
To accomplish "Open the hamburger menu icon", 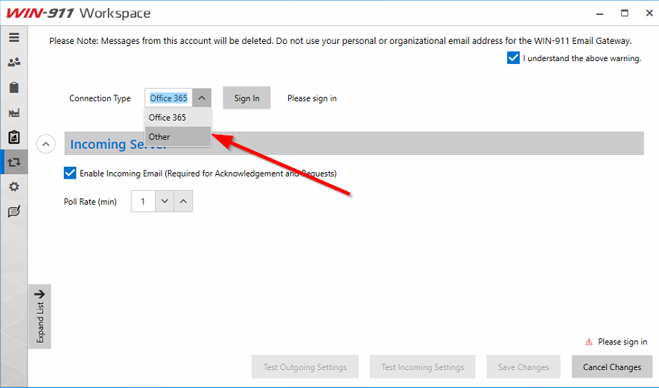I will [14, 37].
